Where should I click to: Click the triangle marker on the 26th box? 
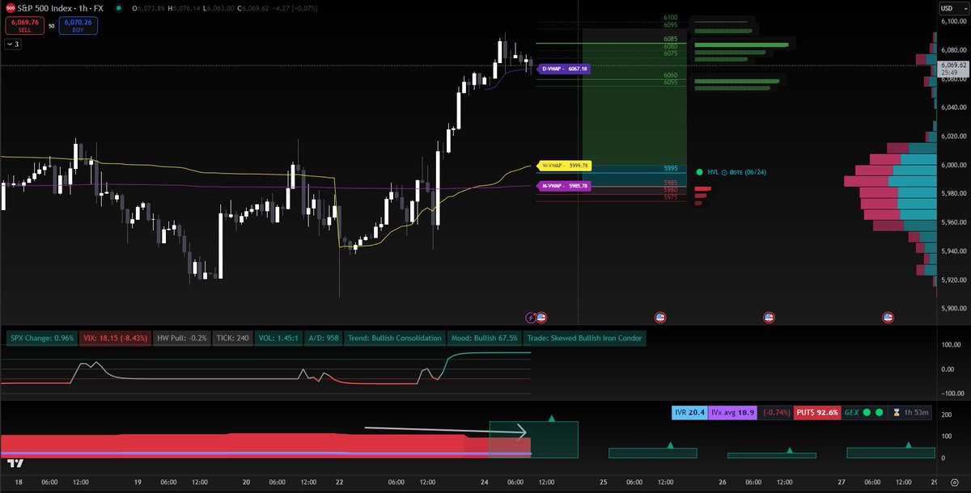[x=790, y=449]
